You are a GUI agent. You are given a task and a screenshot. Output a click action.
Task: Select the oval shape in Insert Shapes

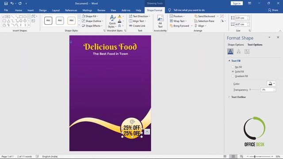[x=25, y=17]
